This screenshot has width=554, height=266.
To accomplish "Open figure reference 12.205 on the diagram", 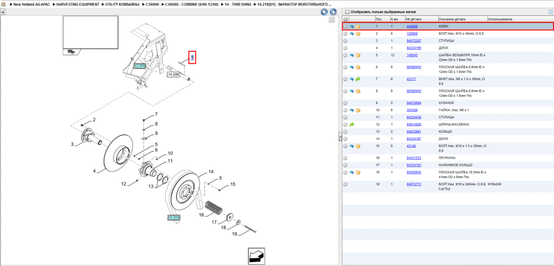I will coord(140,66).
